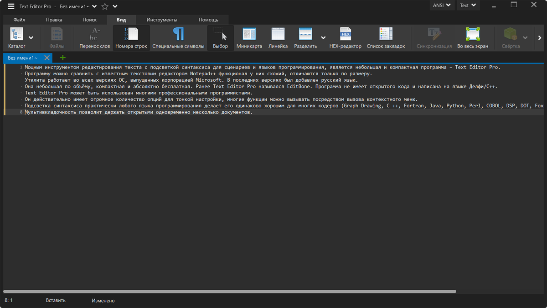Click the line starting Программу можно сравнить
Viewport: 547px width, 308px height.
[x=198, y=73]
